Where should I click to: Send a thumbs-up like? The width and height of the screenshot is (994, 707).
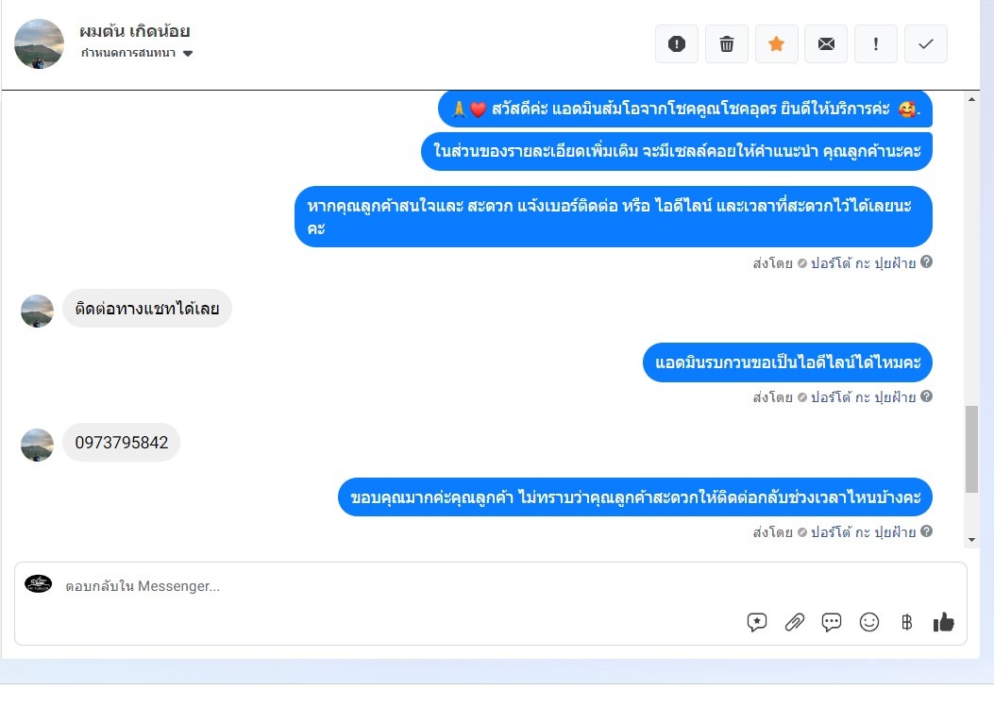tap(943, 622)
